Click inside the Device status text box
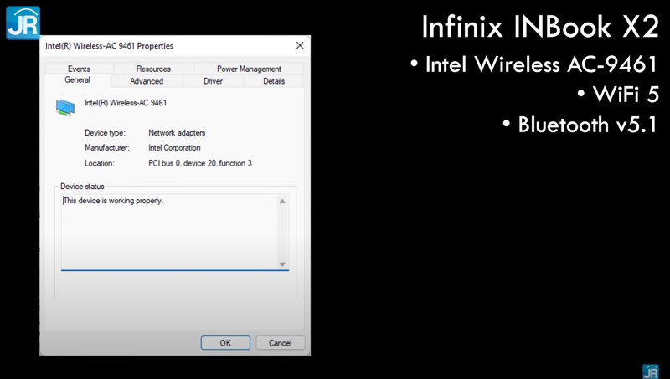Screen dimensions: 670x379 coord(175,233)
